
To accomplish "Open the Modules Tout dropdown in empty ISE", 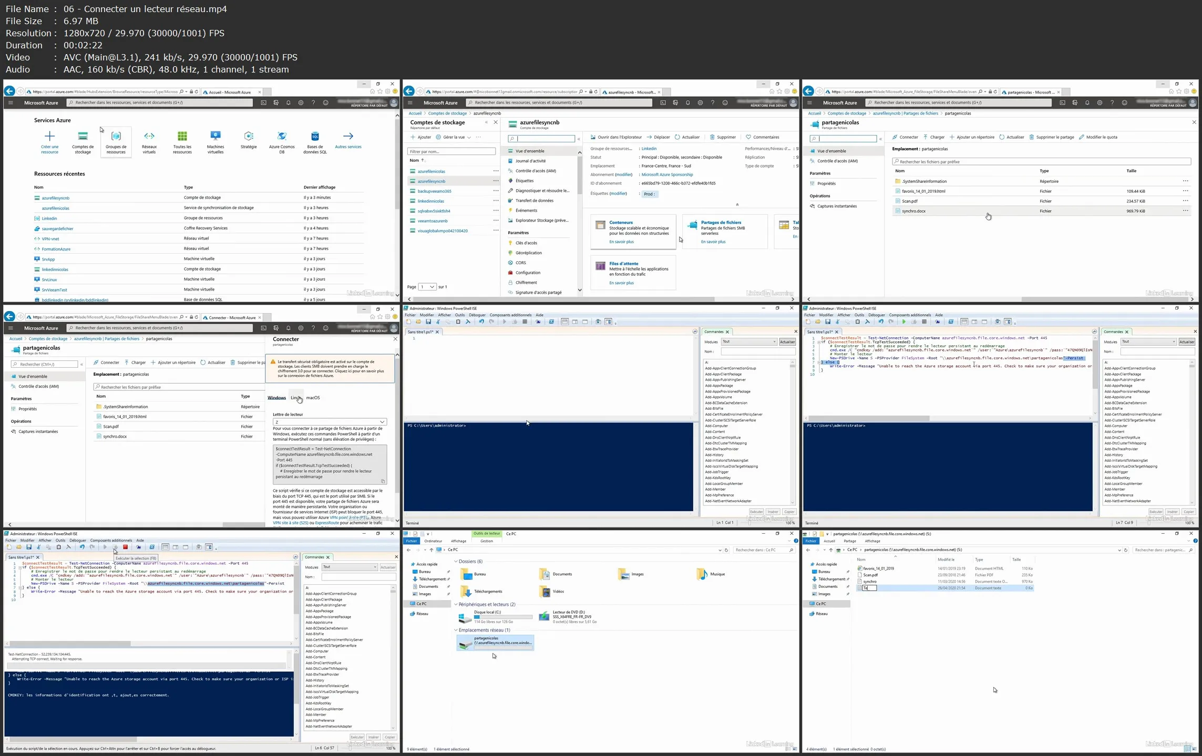I will (748, 341).
